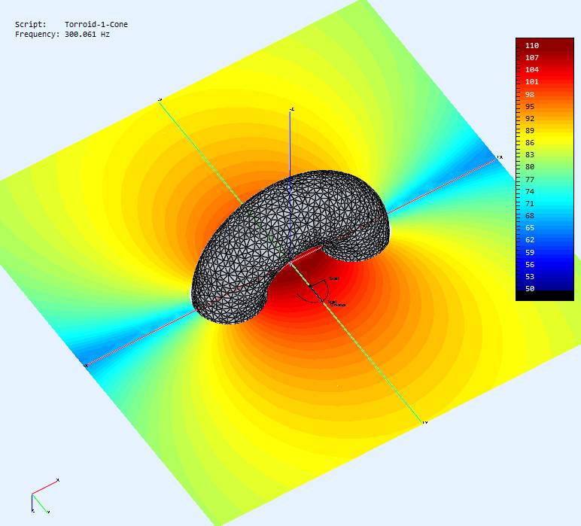Click the 110 value on the color scale
Image resolution: width=581 pixels, height=526 pixels.
pos(532,46)
